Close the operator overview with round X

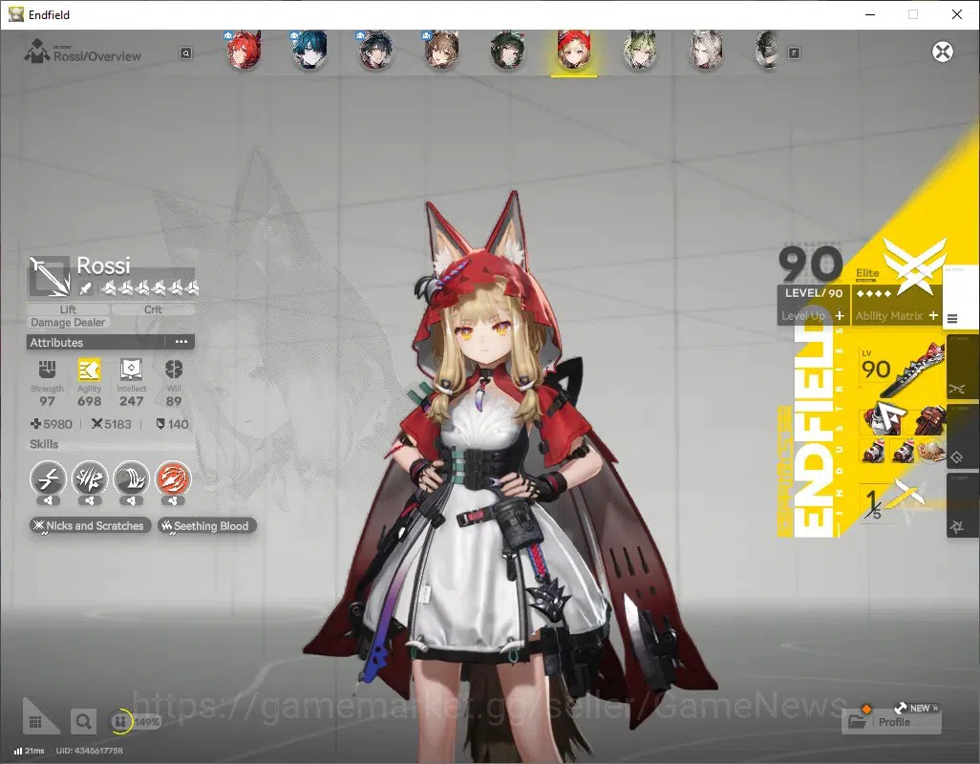[943, 52]
